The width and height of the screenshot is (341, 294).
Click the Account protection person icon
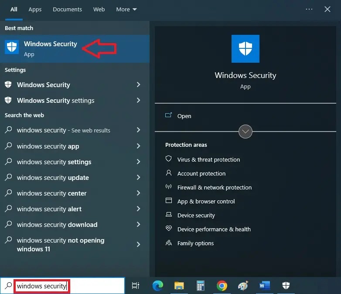tap(169, 173)
